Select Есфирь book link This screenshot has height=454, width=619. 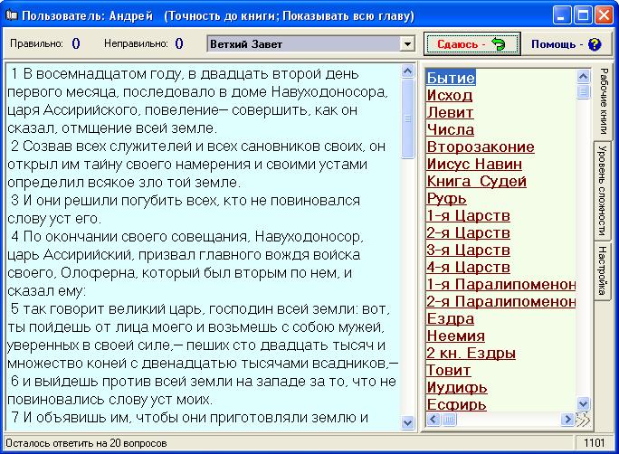coord(456,404)
